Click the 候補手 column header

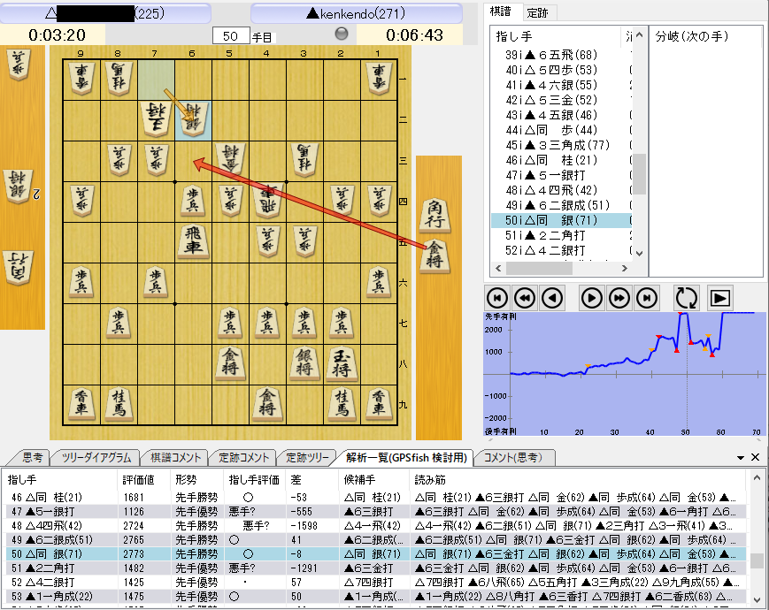(x=373, y=480)
